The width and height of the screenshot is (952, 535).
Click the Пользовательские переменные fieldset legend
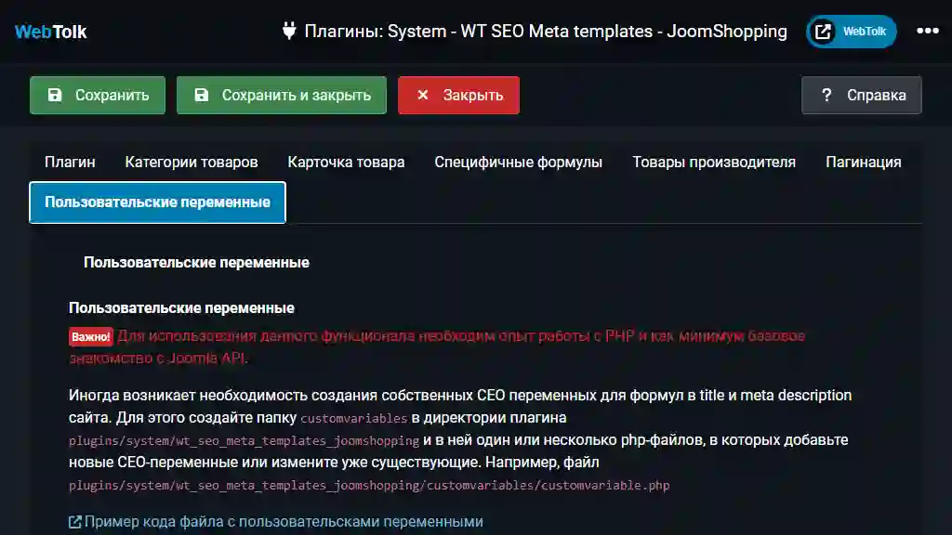(x=196, y=262)
